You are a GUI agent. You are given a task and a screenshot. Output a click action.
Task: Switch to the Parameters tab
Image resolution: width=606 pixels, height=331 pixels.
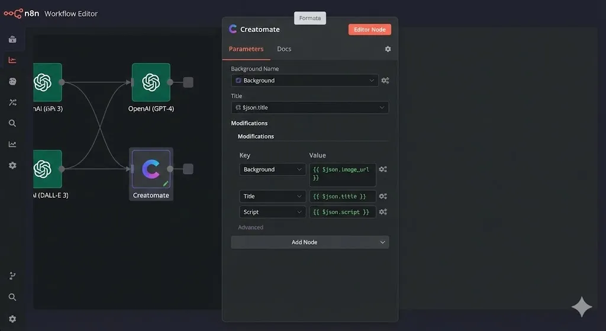(x=246, y=49)
